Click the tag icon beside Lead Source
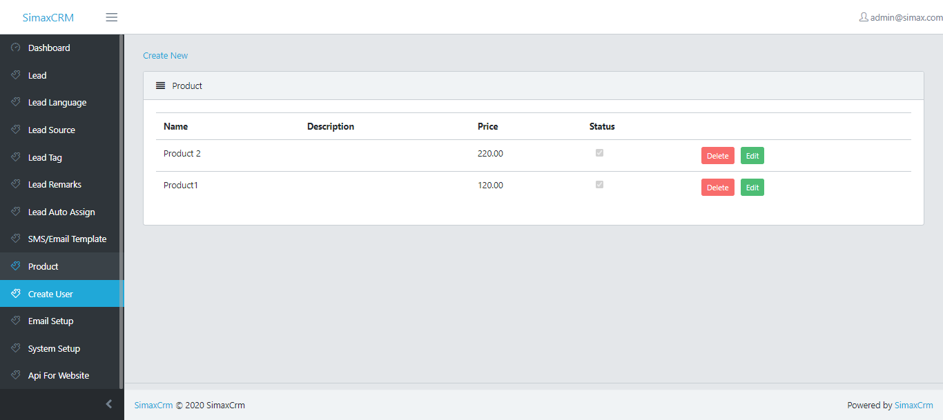The image size is (943, 420). coord(16,130)
